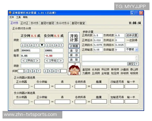The width and height of the screenshot is (152, 121).
Task: Click the 一边到得 label
Action: [x=132, y=40]
